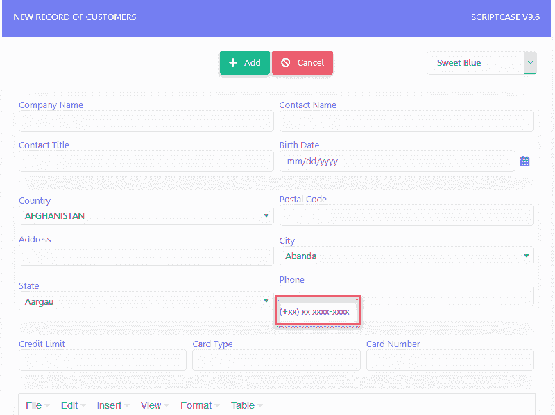Image resolution: width=555 pixels, height=415 pixels.
Task: Focus the Credit Limit input field
Action: 103,360
